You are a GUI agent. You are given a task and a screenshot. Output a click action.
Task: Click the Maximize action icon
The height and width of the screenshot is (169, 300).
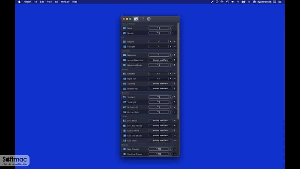coord(125,55)
